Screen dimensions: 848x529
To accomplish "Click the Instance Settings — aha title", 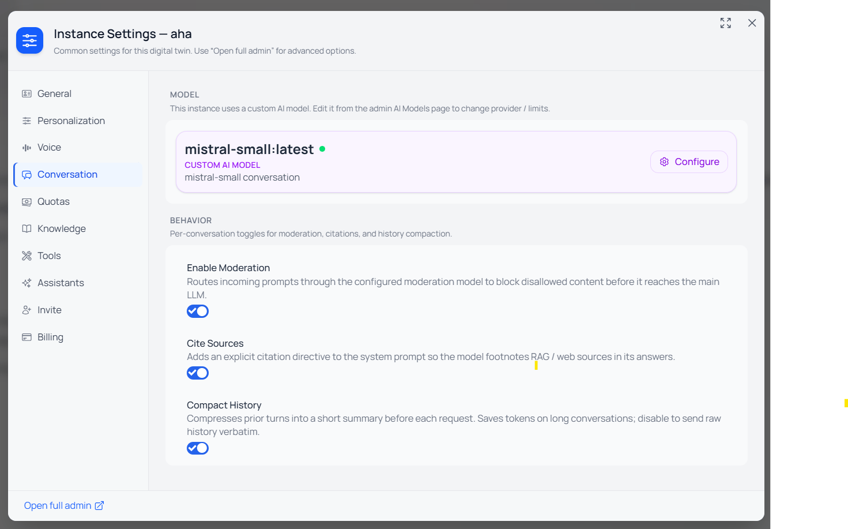I will (123, 34).
